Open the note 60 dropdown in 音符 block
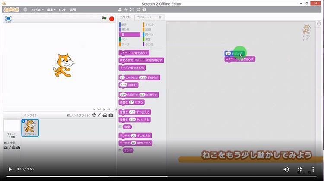 click(x=123, y=95)
